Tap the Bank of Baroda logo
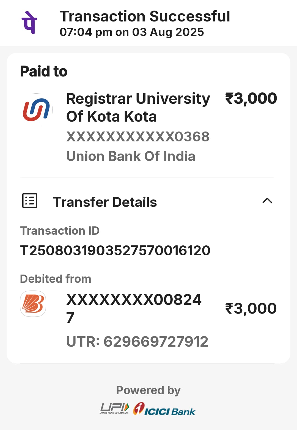The width and height of the screenshot is (297, 430). pos(33,304)
